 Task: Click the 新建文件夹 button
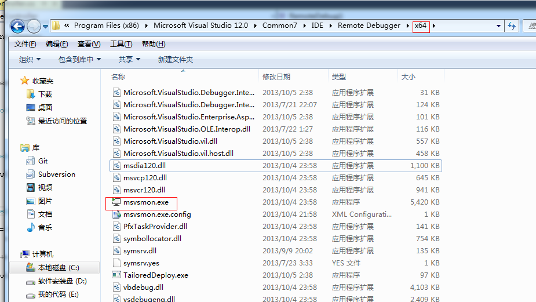point(176,60)
